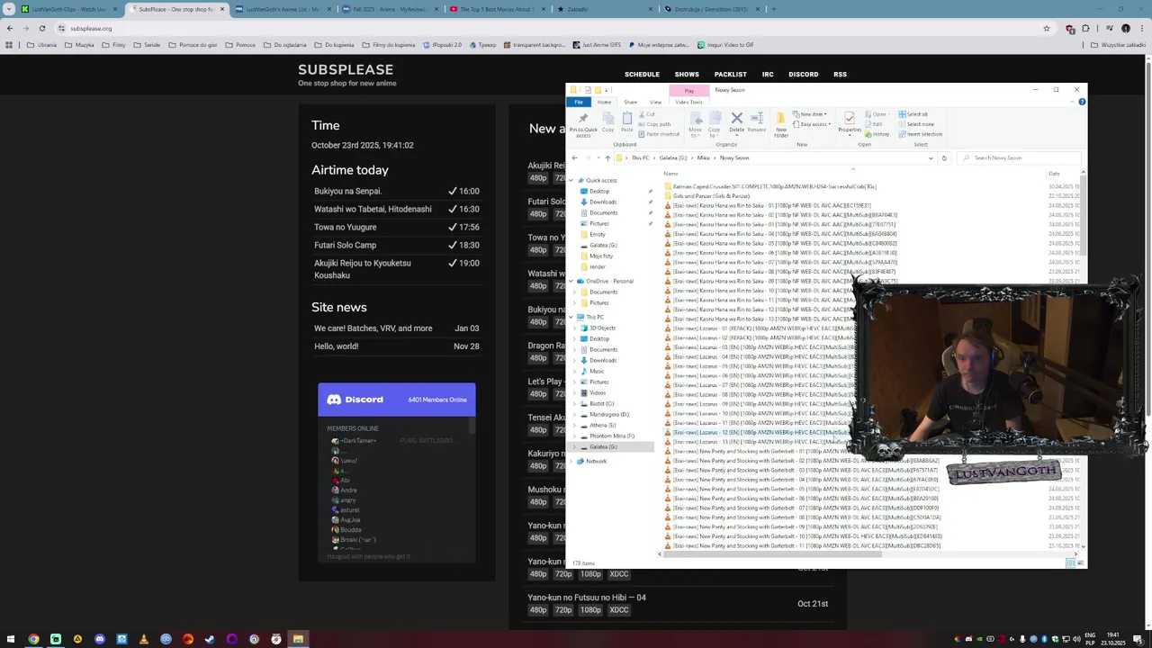The width and height of the screenshot is (1152, 648).
Task: Bookmark this page with the star icon
Action: (1046, 28)
